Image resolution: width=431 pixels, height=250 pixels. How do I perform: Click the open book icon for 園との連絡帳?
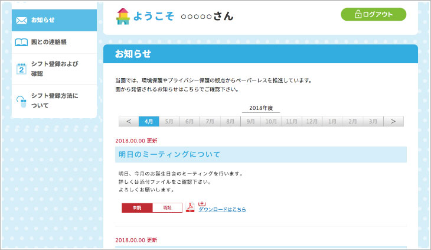point(22,43)
